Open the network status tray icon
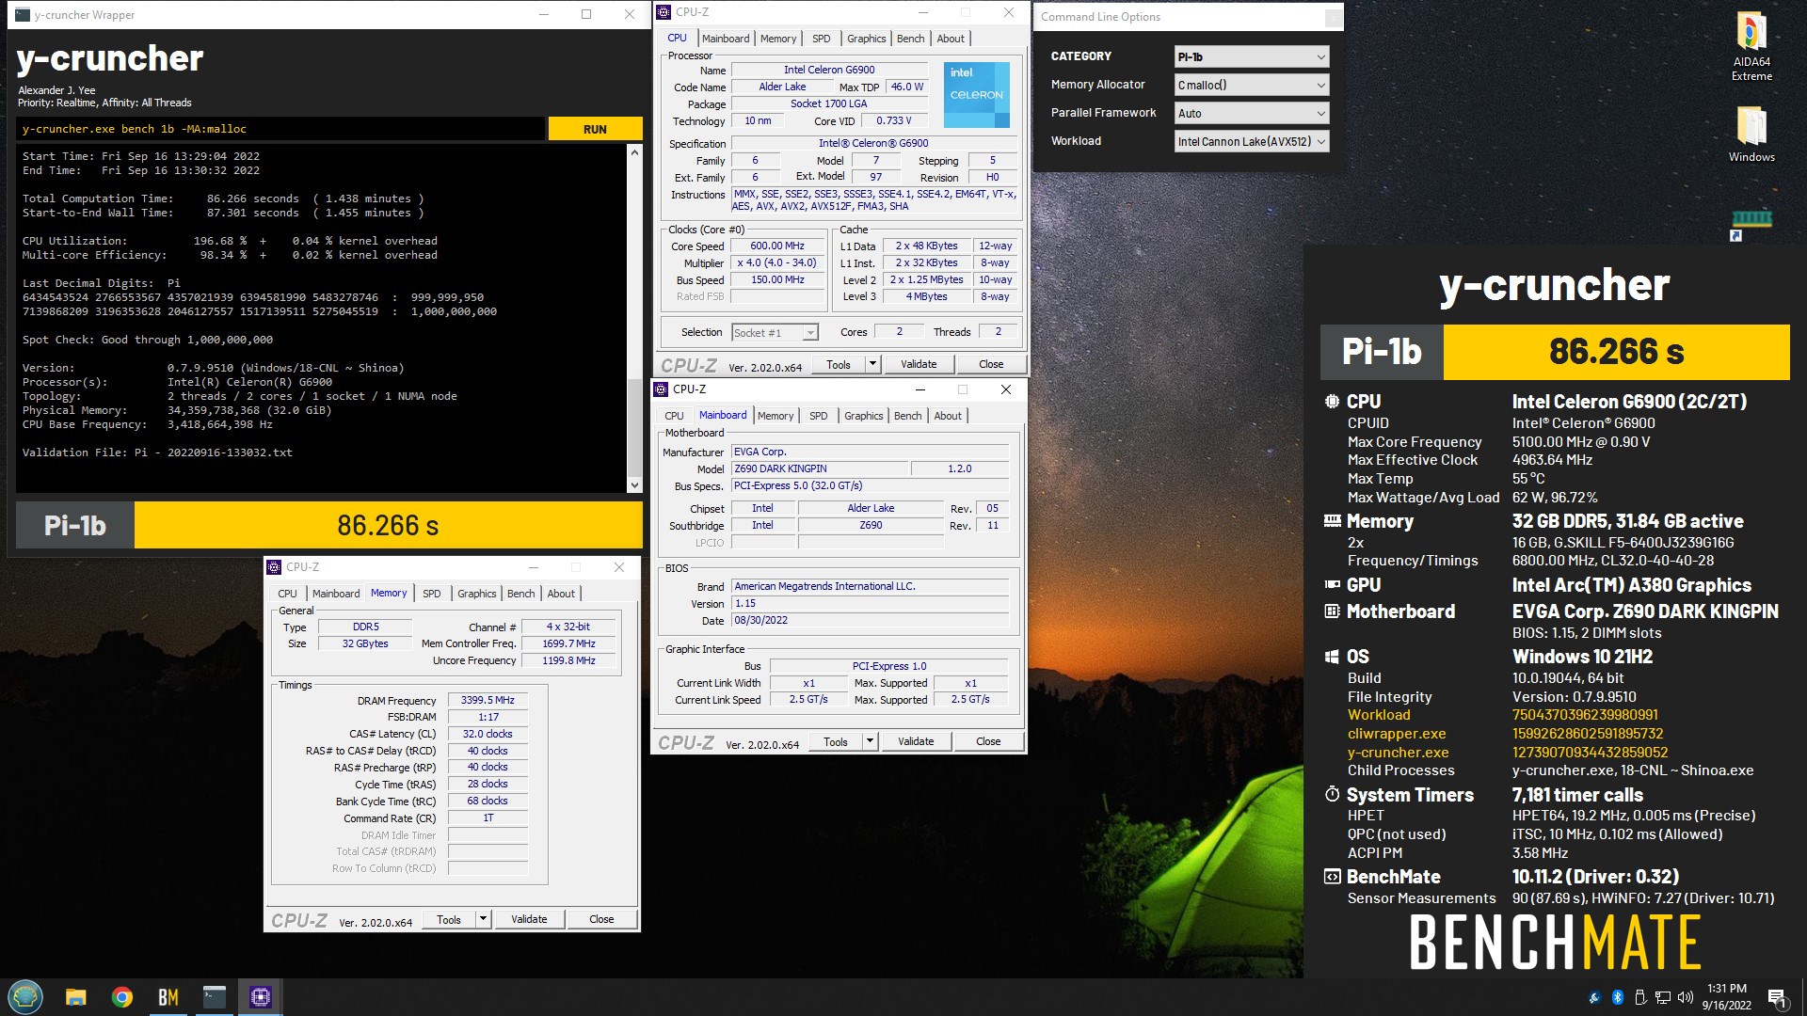Image resolution: width=1807 pixels, height=1016 pixels. tap(1663, 997)
